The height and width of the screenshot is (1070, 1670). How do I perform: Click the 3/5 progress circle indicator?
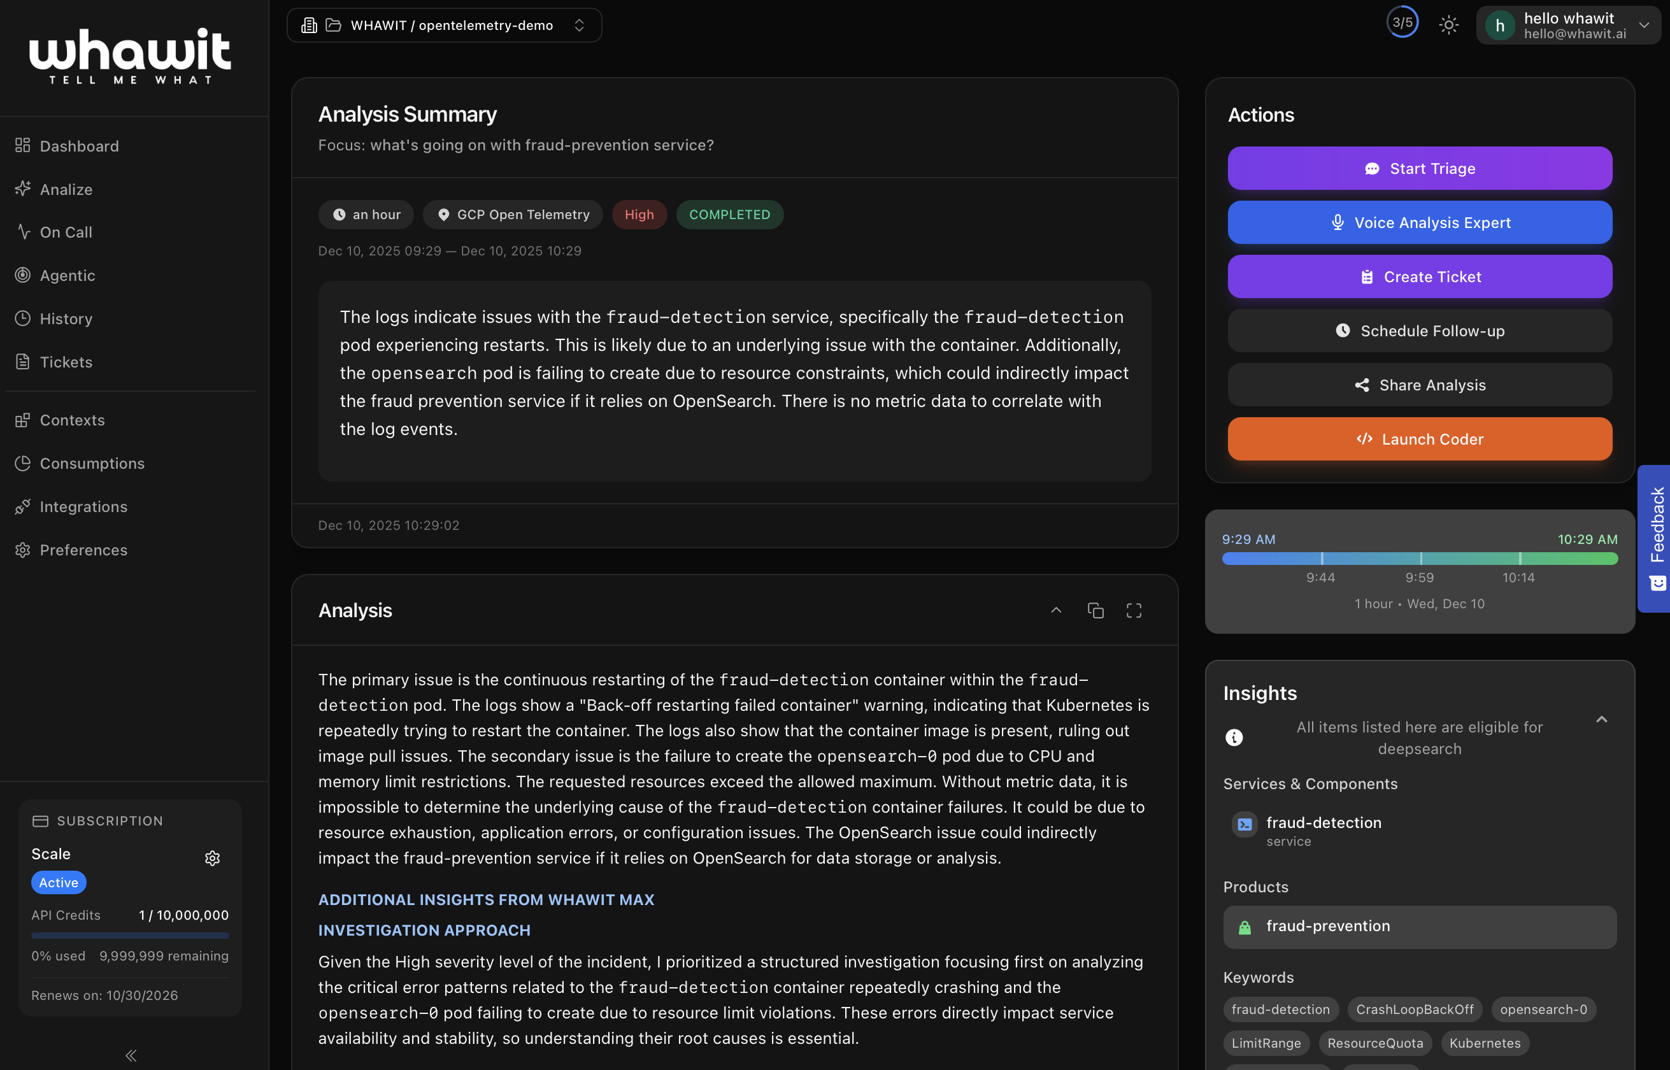pos(1402,22)
